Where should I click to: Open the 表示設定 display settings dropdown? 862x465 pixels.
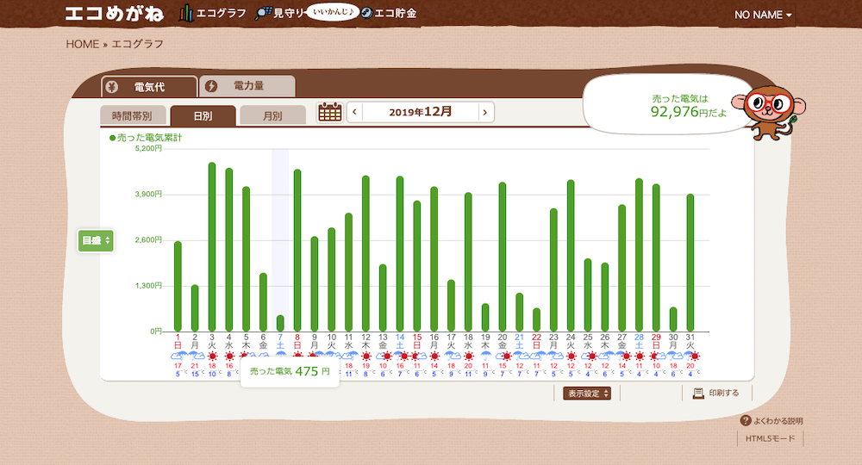coord(588,394)
